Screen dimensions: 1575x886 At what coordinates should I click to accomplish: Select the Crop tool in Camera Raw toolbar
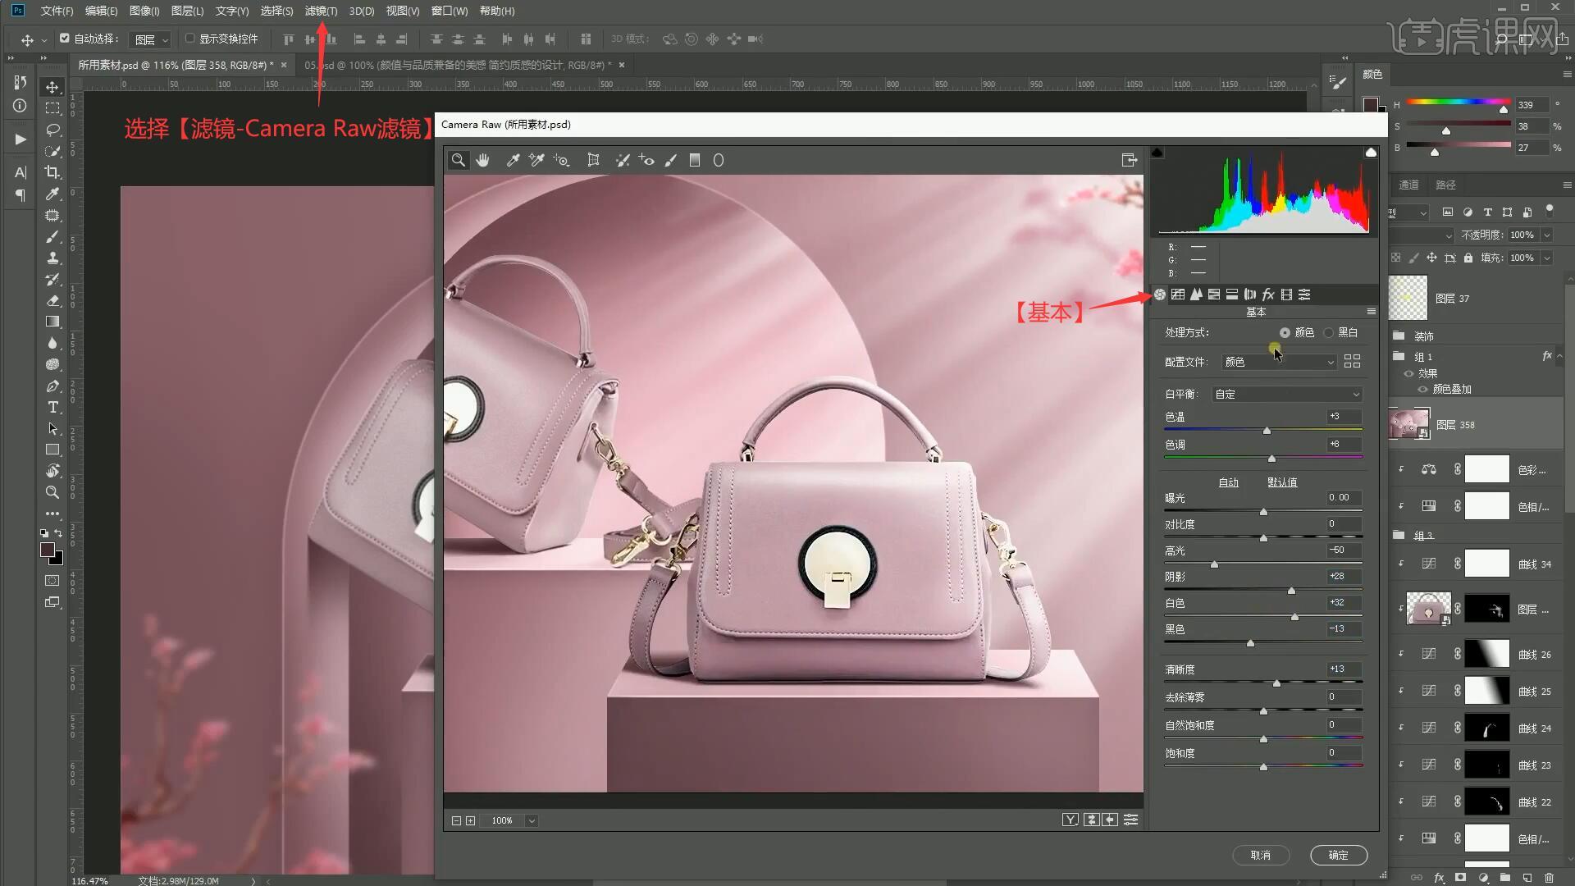pos(593,161)
